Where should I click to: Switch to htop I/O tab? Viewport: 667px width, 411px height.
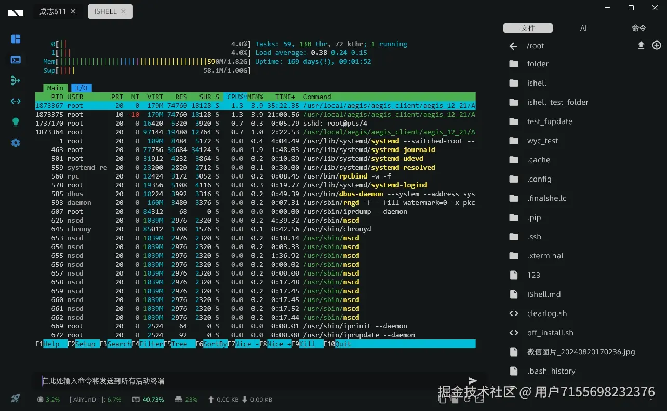[x=82, y=88]
